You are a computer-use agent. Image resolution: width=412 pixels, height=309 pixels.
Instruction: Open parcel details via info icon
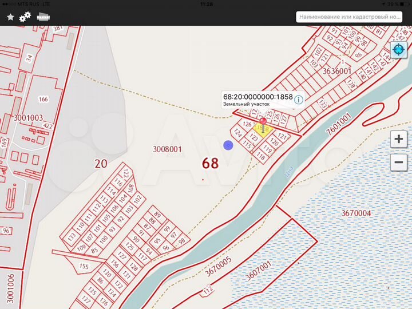tap(299, 100)
